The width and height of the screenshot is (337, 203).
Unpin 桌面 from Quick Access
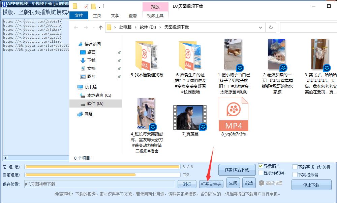(119, 53)
